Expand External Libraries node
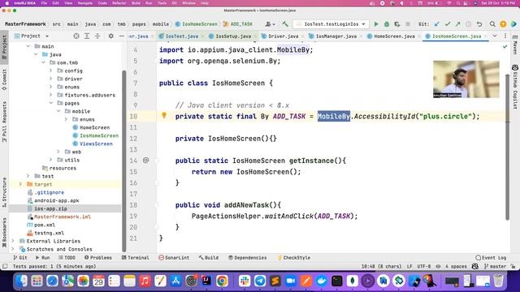The image size is (520, 292). pos(13,241)
